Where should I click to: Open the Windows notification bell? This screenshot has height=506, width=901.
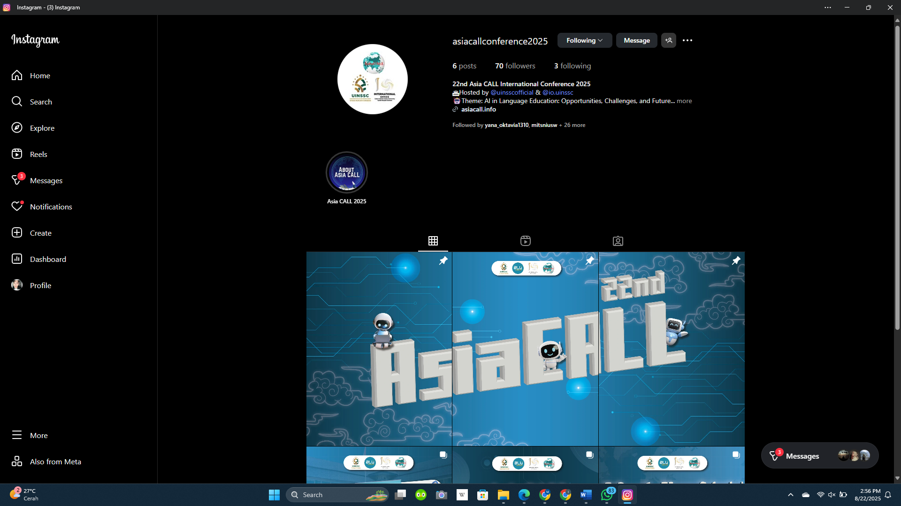click(x=888, y=495)
